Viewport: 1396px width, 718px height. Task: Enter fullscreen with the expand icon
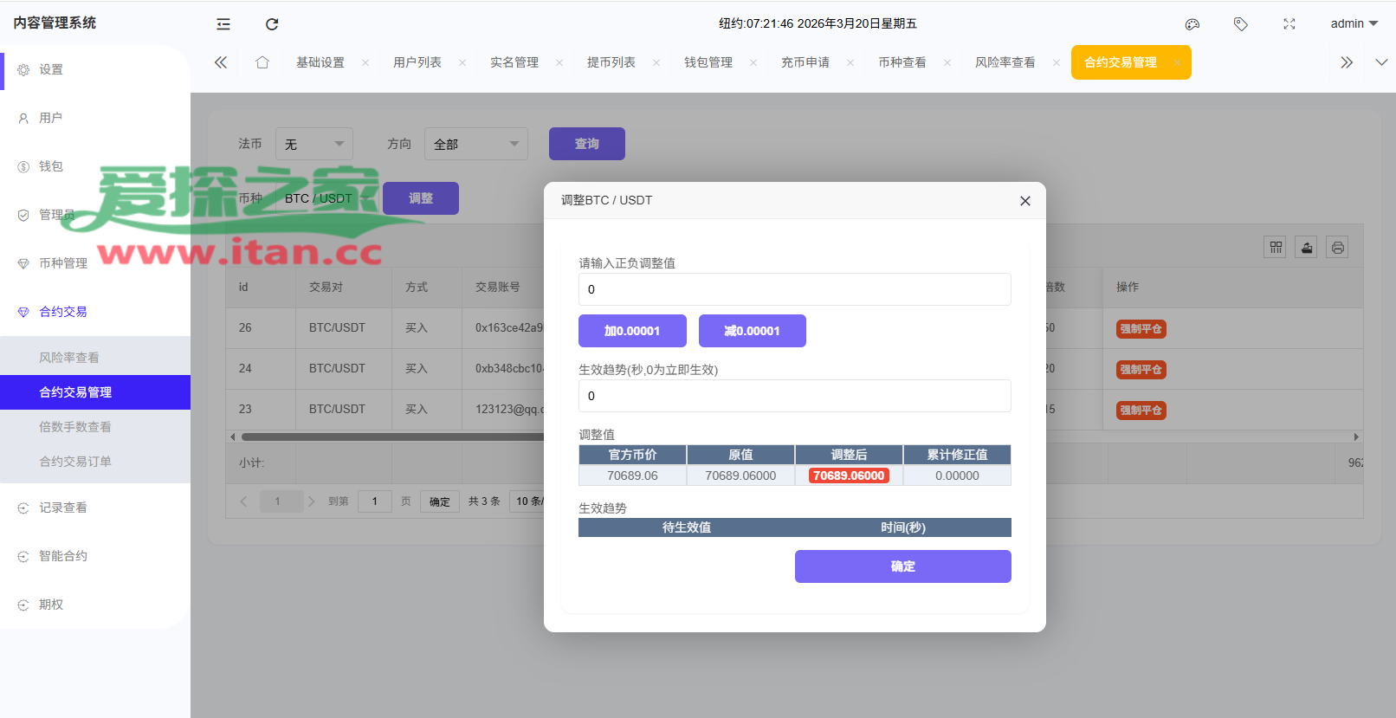[x=1289, y=24]
